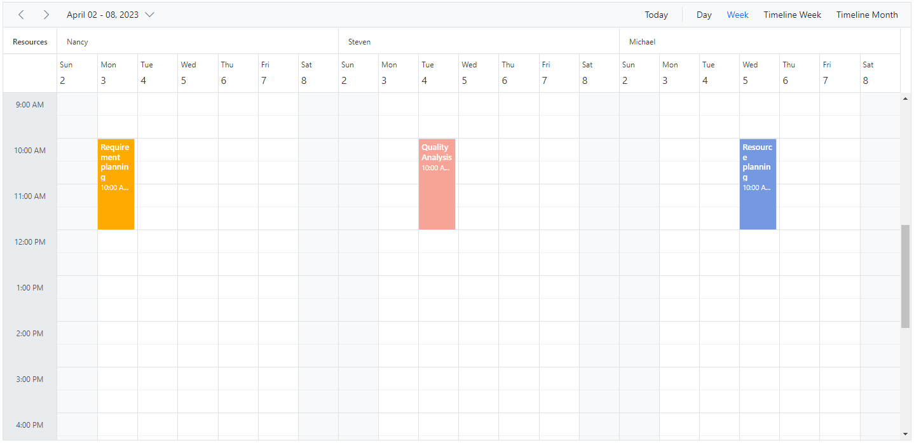Image resolution: width=914 pixels, height=443 pixels.
Task: Click the 11:00 AM time label
Action: click(x=30, y=196)
